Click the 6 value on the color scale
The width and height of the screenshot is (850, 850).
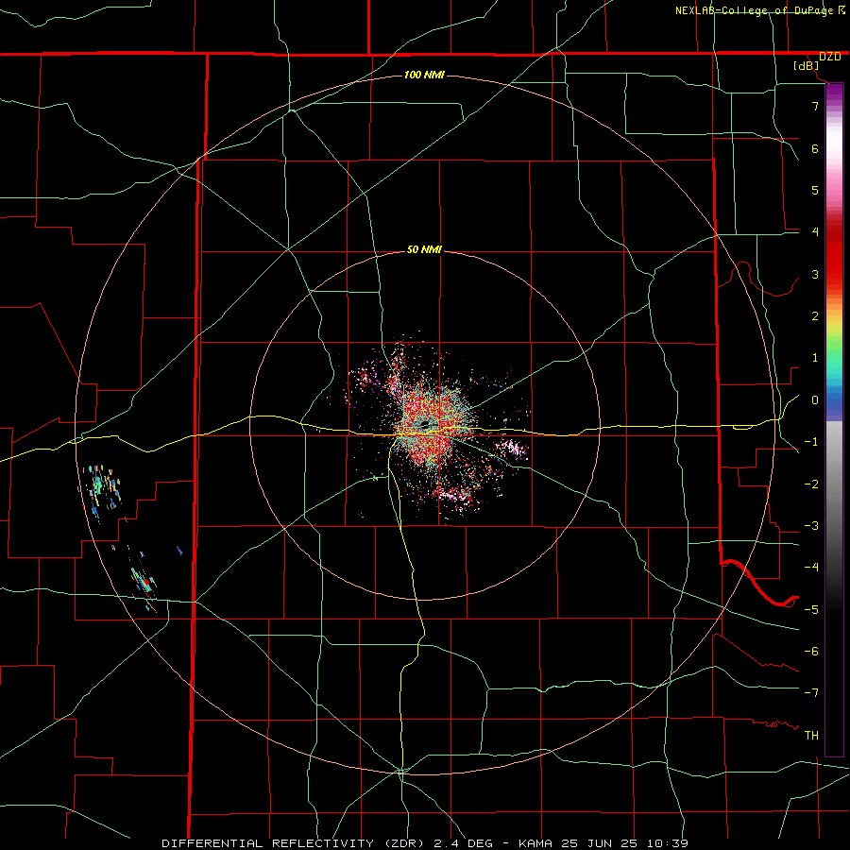pyautogui.click(x=815, y=148)
